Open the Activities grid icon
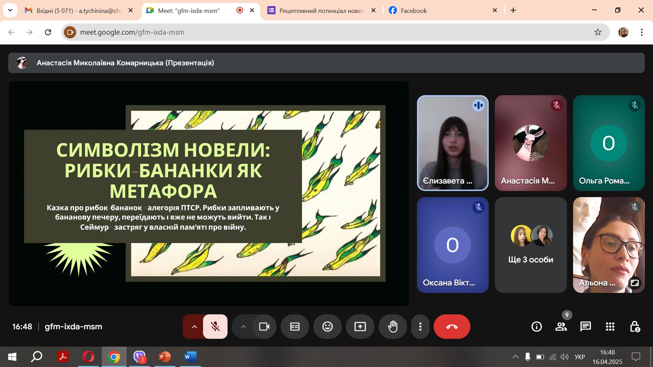Screen dimensions: 653x367 tap(610, 327)
